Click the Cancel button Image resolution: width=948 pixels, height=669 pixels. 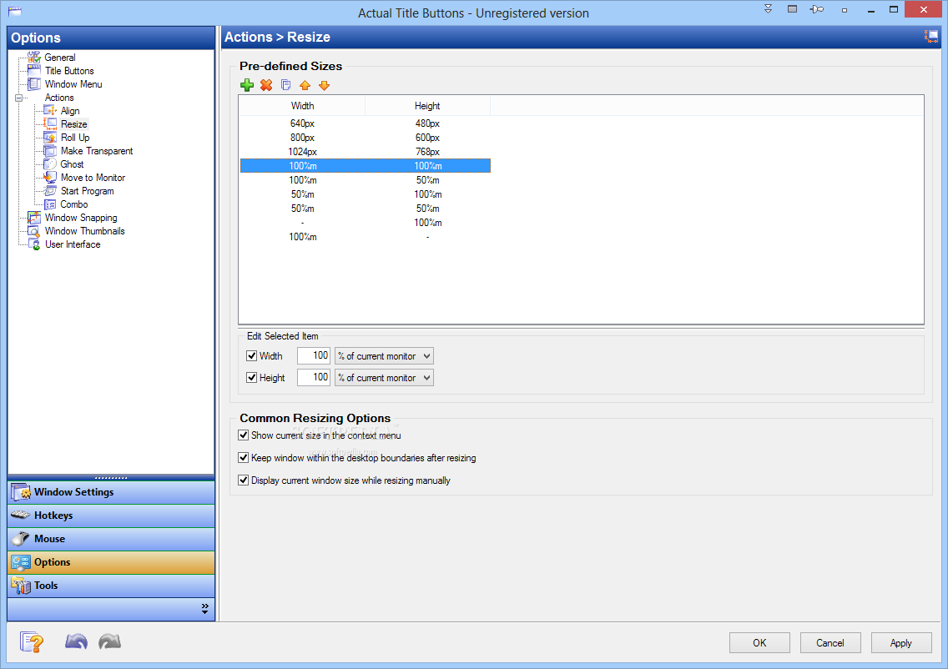pyautogui.click(x=830, y=643)
